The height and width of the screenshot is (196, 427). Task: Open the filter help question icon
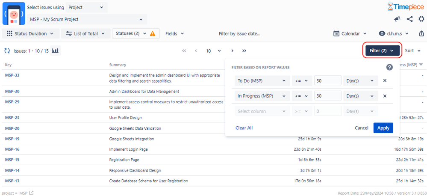click(390, 67)
